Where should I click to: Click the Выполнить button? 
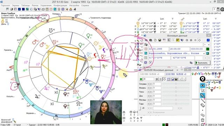pyautogui.click(x=202, y=63)
